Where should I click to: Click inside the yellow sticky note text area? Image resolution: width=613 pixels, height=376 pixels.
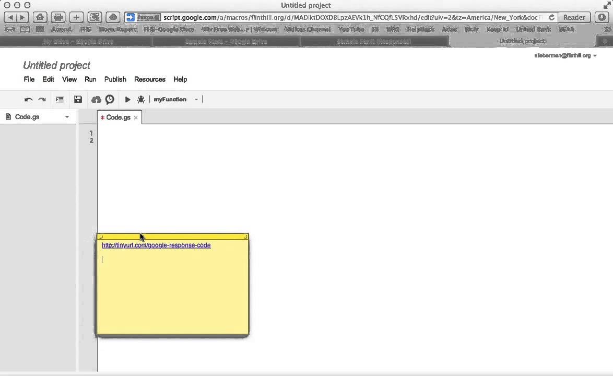coord(172,287)
